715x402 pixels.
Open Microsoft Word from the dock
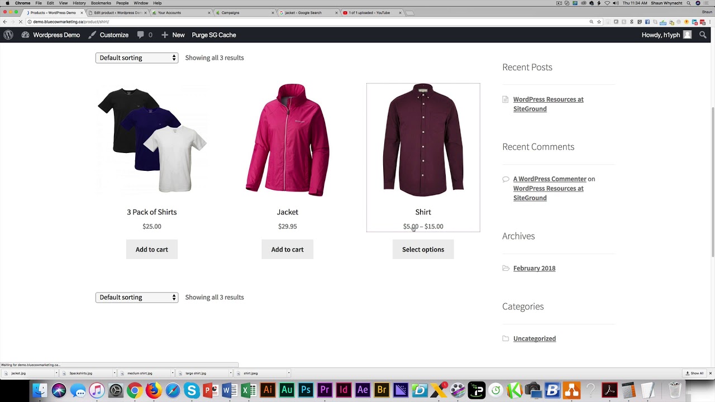[230, 390]
